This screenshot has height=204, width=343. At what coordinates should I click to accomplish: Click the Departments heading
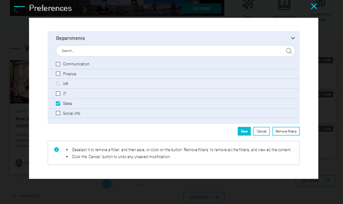70,39
